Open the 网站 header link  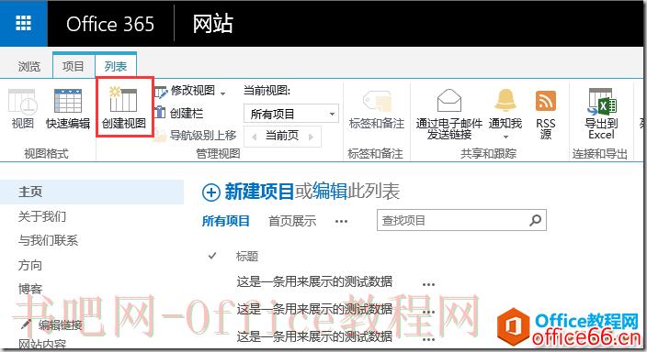(212, 24)
